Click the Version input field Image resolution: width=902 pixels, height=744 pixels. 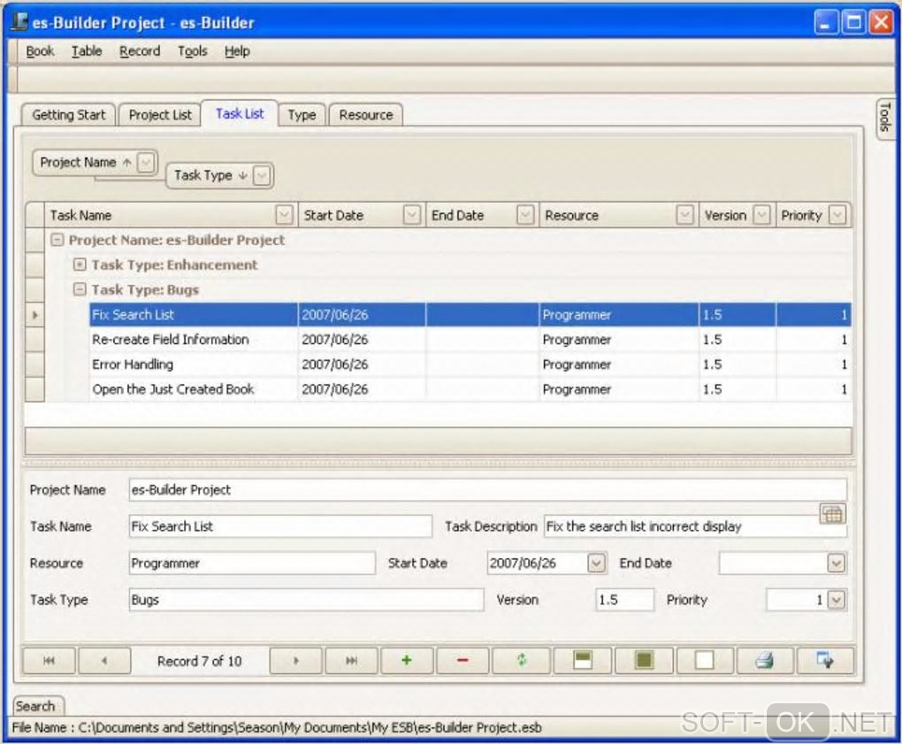624,600
